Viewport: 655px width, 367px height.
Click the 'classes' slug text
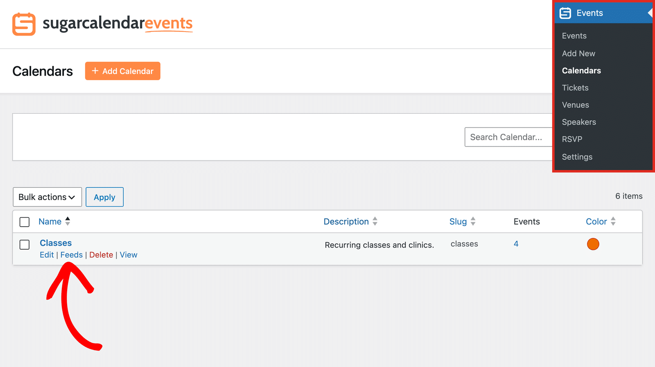(x=464, y=244)
